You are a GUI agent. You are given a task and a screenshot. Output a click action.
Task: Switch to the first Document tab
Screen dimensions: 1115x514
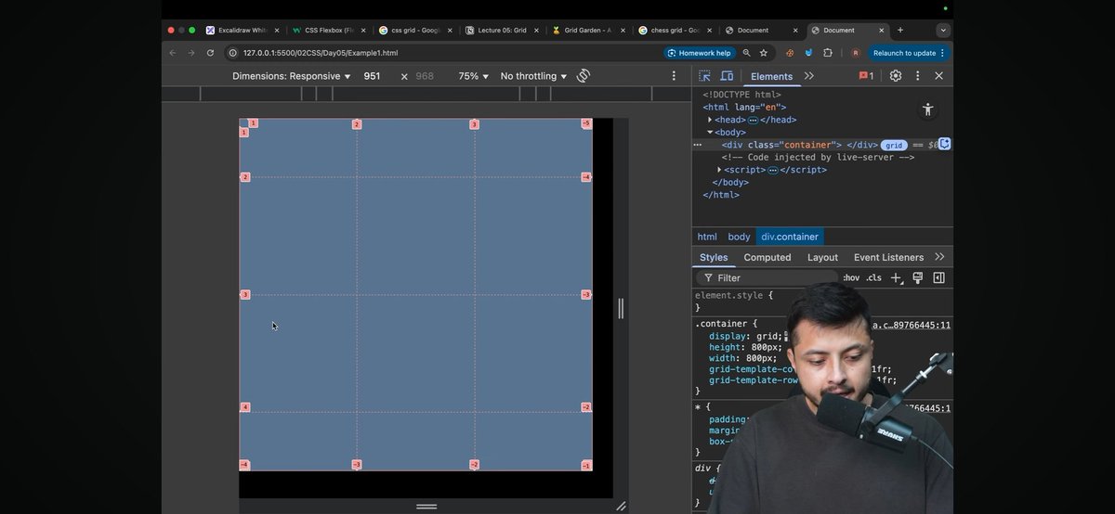click(x=761, y=30)
